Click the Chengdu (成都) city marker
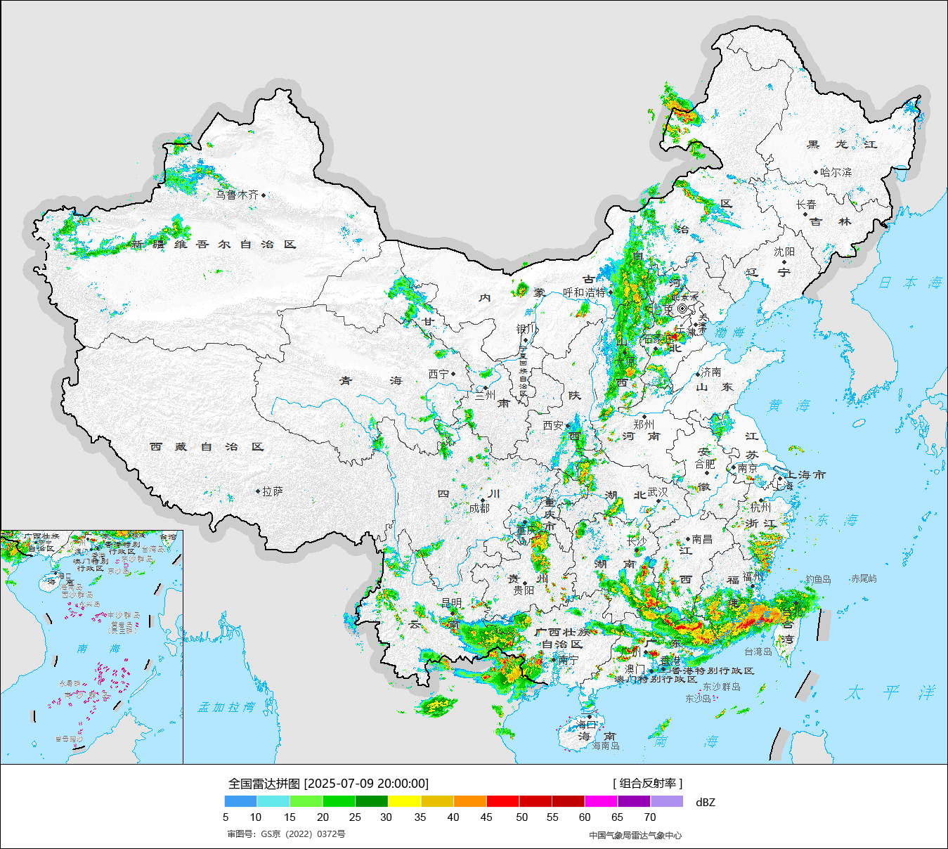This screenshot has width=948, height=849. [482, 500]
